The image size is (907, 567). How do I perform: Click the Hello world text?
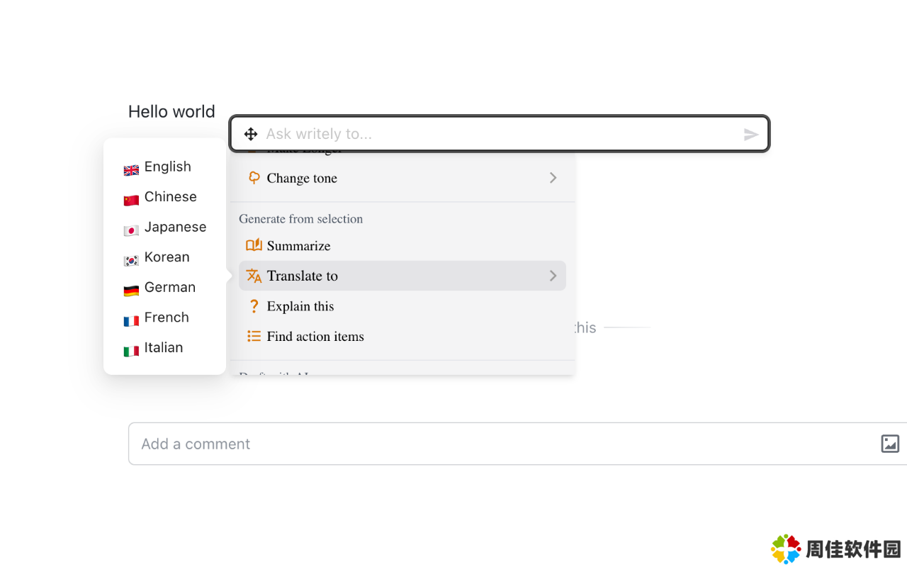171,112
